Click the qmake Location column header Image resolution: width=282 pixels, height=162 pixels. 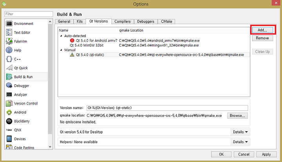point(184,30)
